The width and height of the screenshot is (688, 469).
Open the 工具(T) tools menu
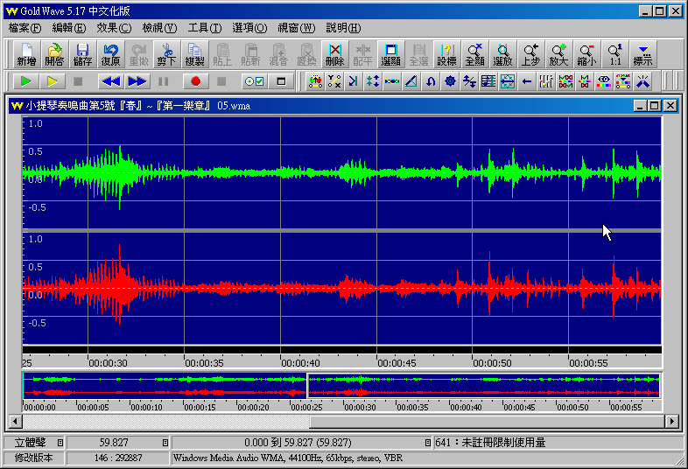[204, 28]
